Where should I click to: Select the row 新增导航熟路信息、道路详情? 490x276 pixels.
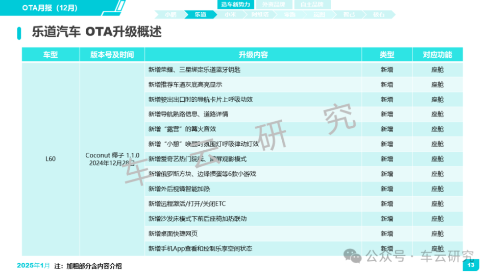click(253, 114)
